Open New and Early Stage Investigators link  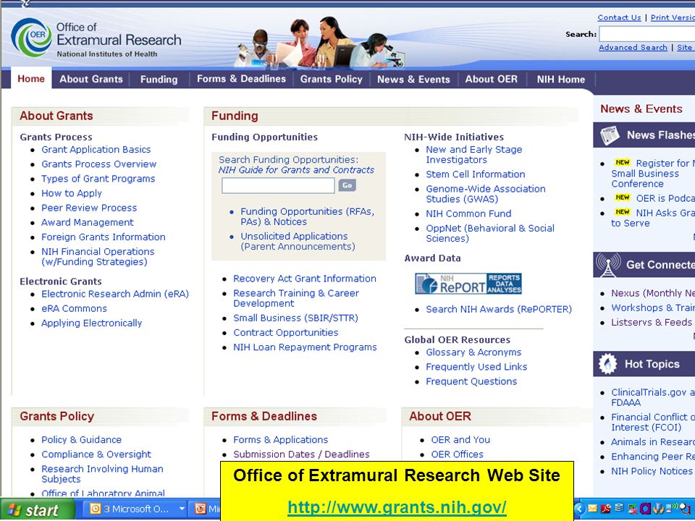click(x=473, y=155)
